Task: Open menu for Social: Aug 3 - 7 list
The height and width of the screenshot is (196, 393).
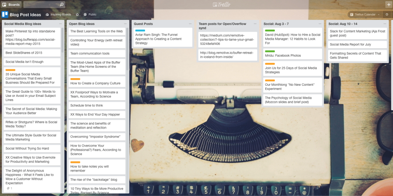Action: pos(320,24)
